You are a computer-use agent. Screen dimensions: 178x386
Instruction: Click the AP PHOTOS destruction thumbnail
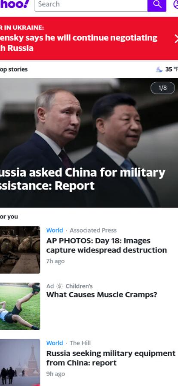[x=20, y=249]
